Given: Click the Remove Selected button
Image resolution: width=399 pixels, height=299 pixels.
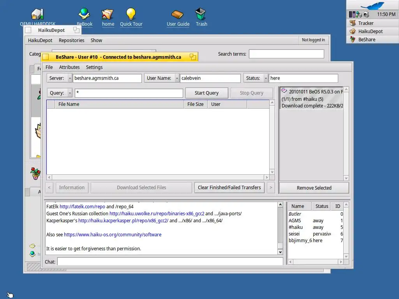Looking at the screenshot, I should coord(314,188).
